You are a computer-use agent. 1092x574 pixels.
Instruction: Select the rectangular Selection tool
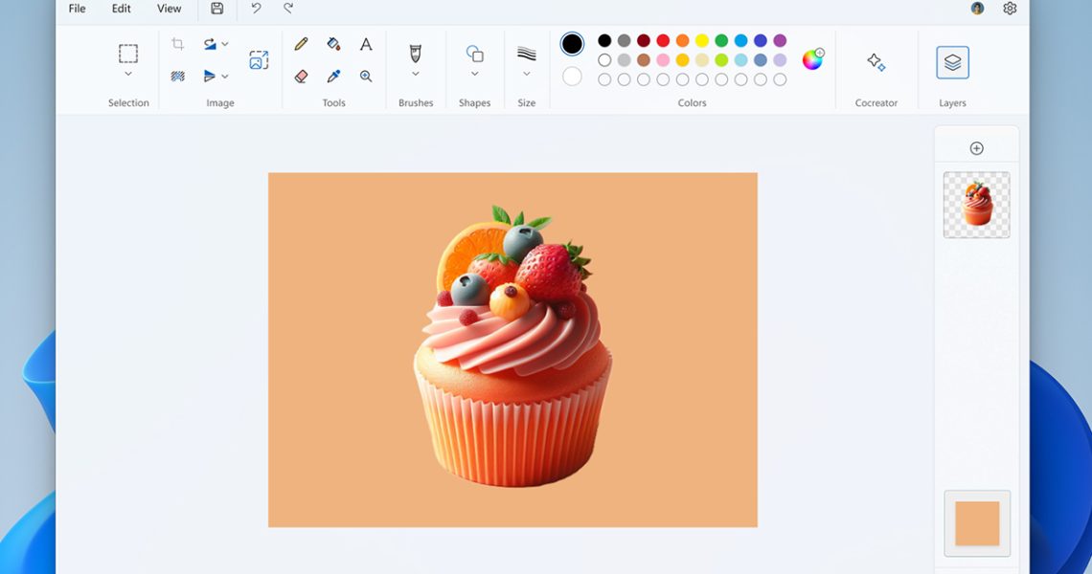click(x=128, y=54)
